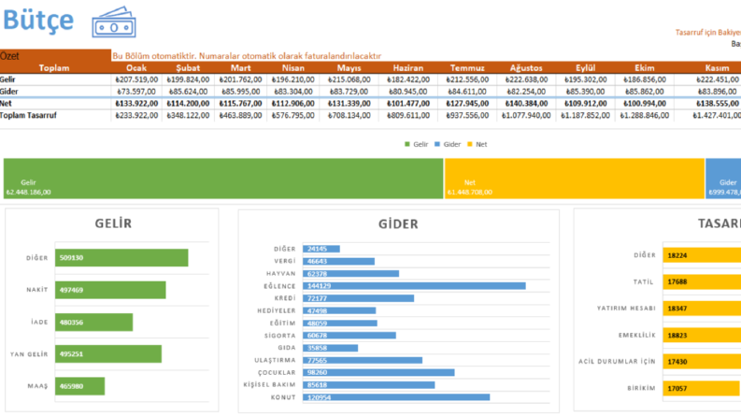Select the Ağustos month header
This screenshot has width=741, height=417.
pyautogui.click(x=526, y=68)
